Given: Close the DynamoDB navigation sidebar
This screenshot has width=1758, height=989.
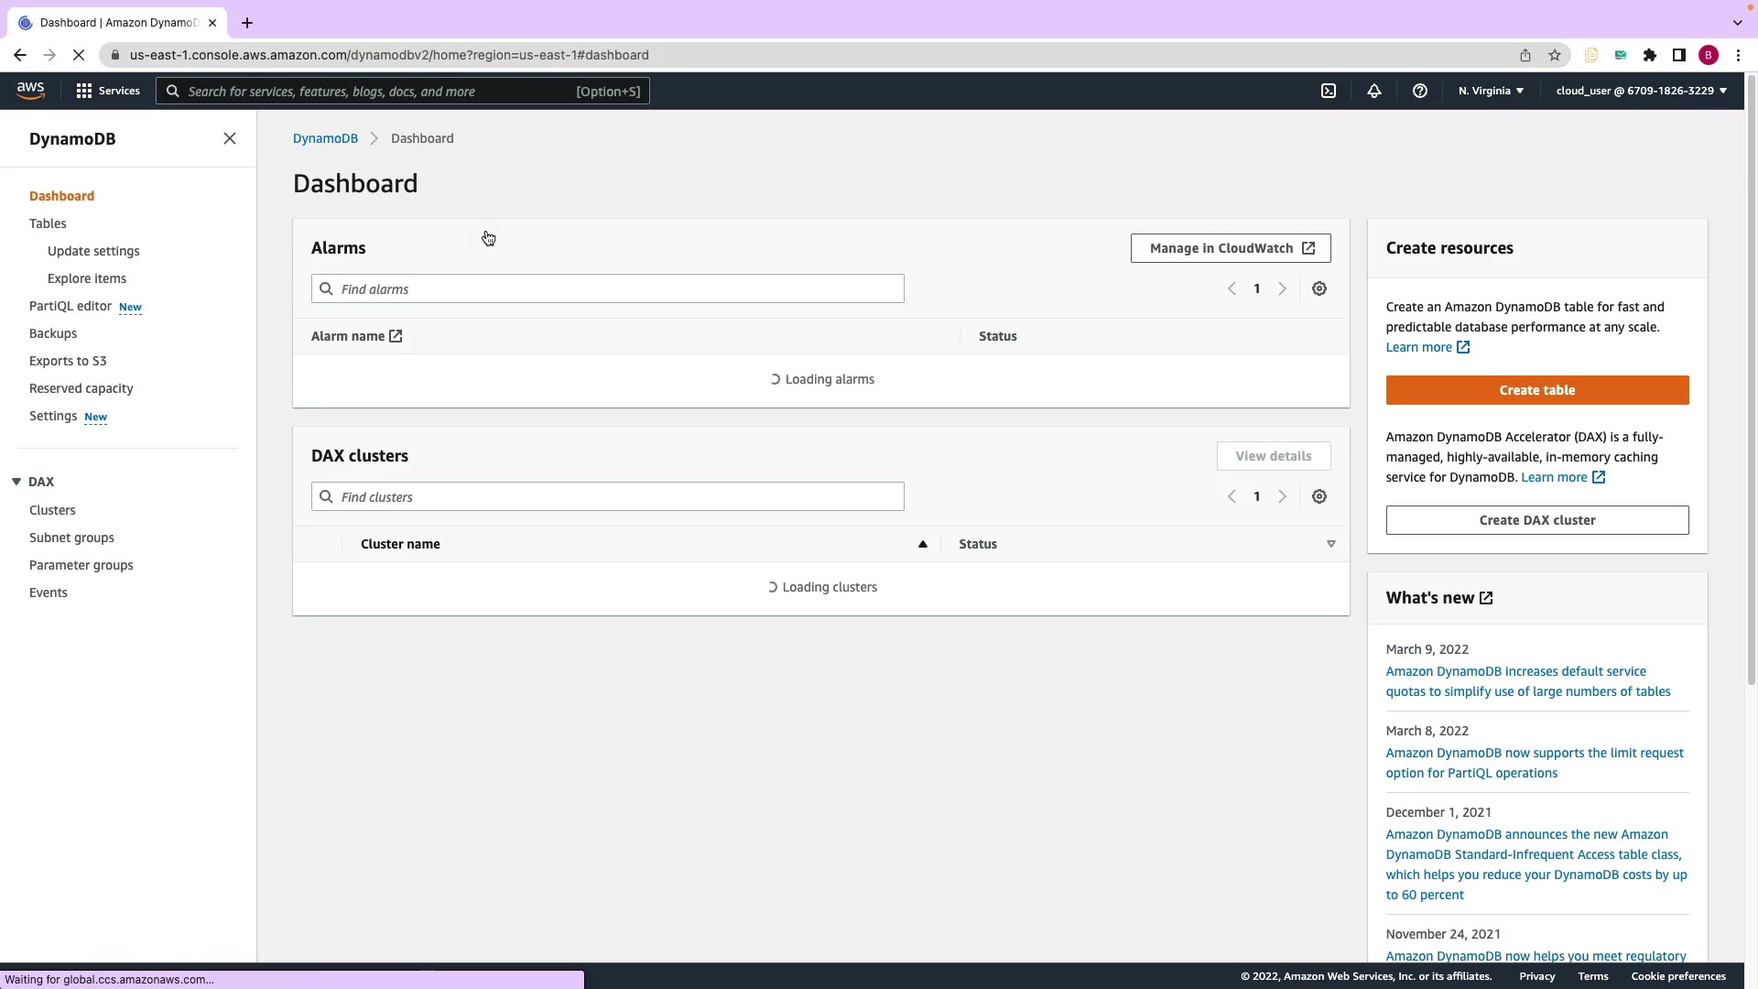Looking at the screenshot, I should pos(230,138).
